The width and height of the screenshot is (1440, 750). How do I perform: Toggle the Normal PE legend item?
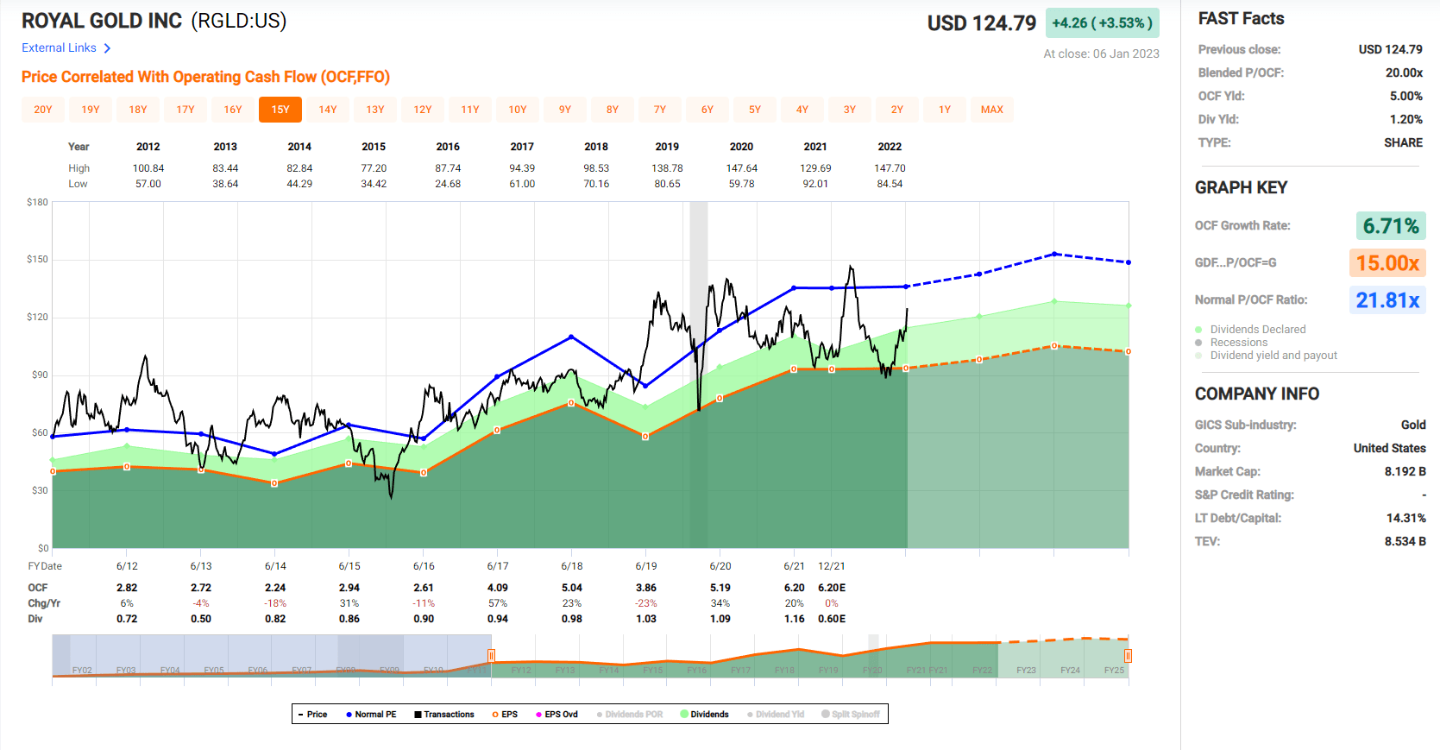(371, 715)
